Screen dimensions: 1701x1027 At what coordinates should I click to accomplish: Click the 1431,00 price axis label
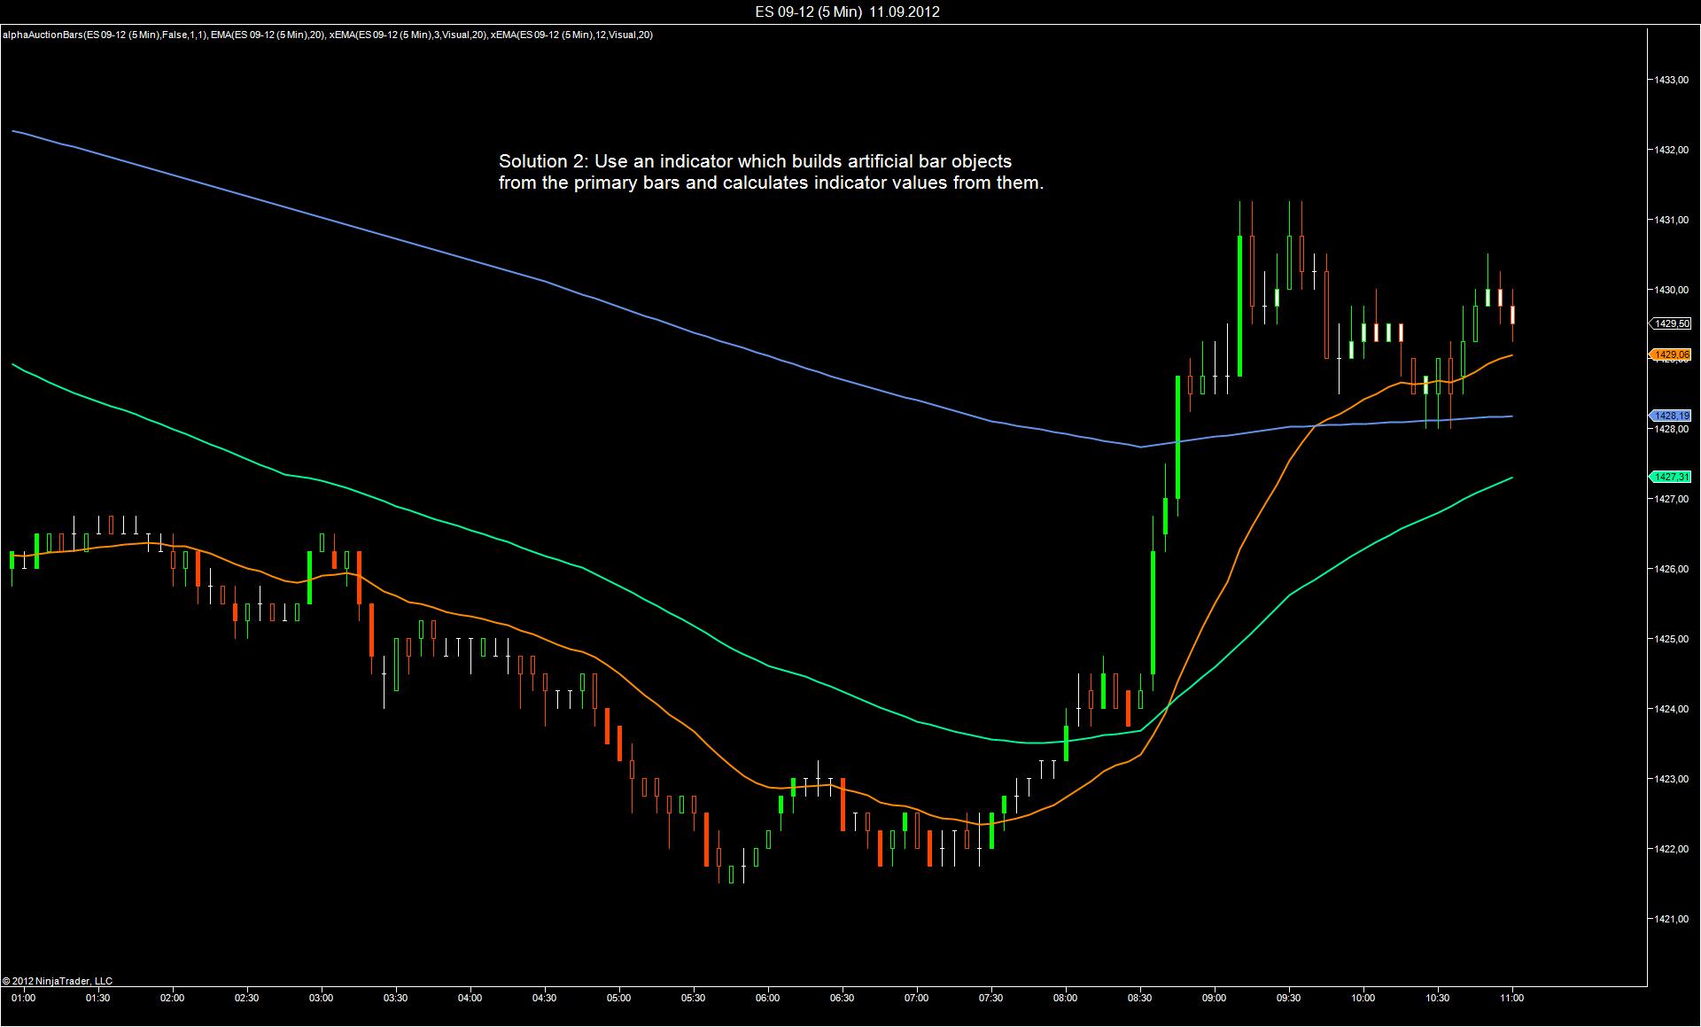pos(1671,220)
